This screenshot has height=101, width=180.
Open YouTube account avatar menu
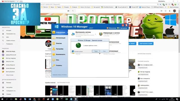pyautogui.click(x=174, y=11)
